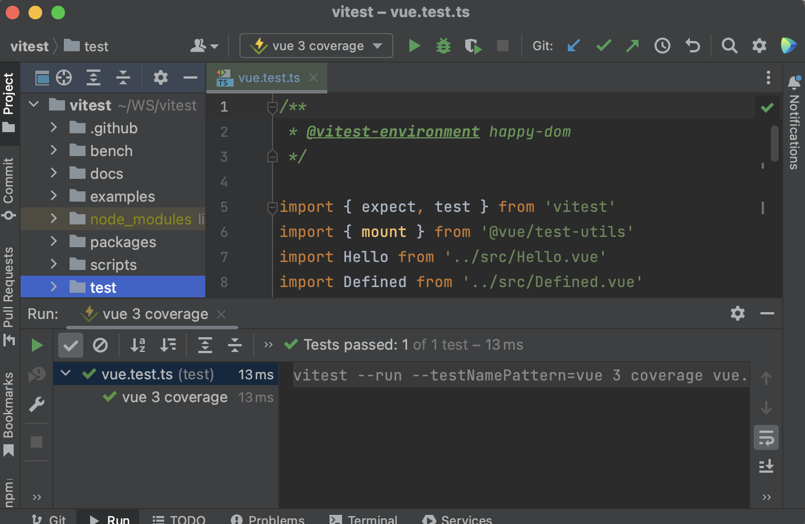Open vue 3 coverage run configuration dropdown
This screenshot has height=524, width=805.
316,46
